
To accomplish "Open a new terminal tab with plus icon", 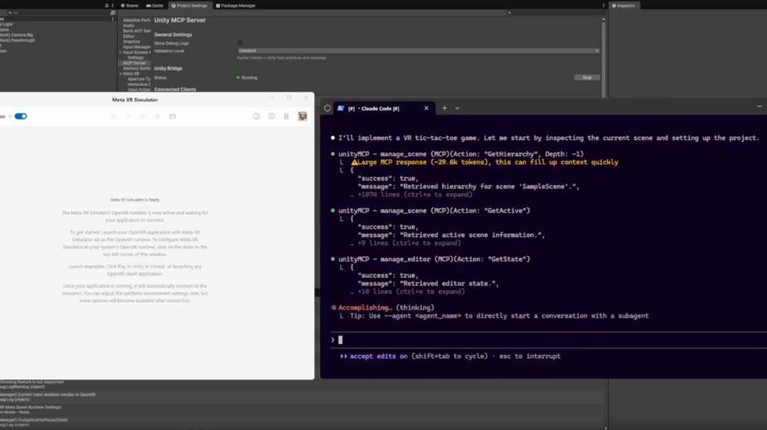I will pos(445,108).
